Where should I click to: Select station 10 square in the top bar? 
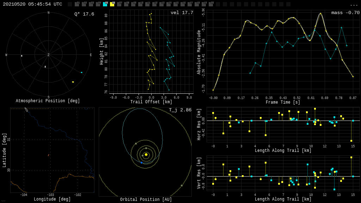[x=140, y=4]
